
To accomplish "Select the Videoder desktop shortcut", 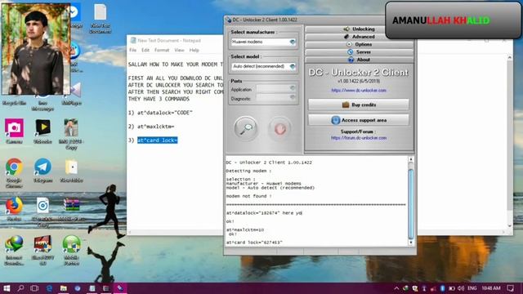I will tap(42, 131).
